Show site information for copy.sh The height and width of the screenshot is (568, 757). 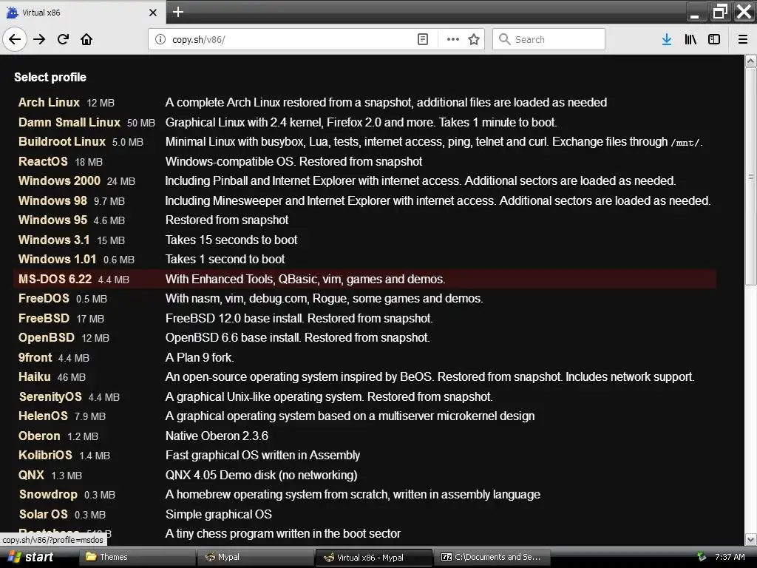click(x=160, y=39)
